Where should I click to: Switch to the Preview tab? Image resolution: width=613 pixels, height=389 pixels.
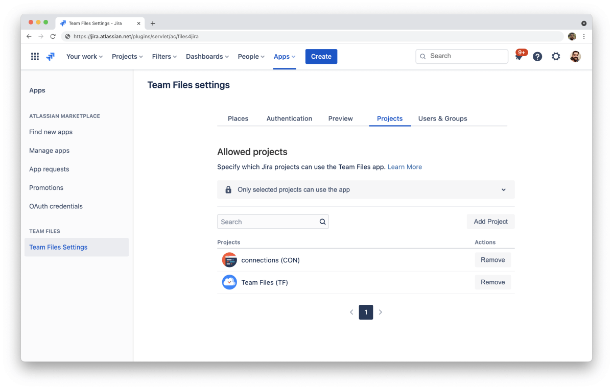pos(341,118)
